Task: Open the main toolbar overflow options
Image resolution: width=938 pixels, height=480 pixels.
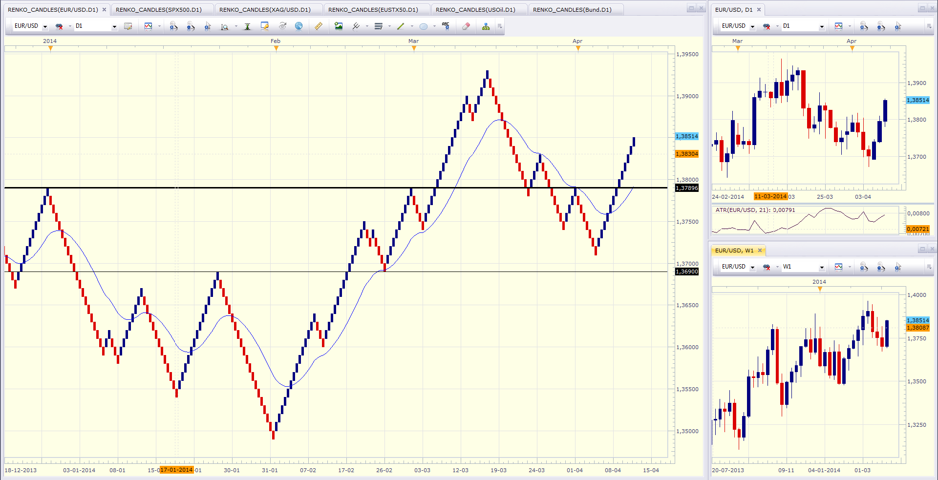Action: point(500,26)
